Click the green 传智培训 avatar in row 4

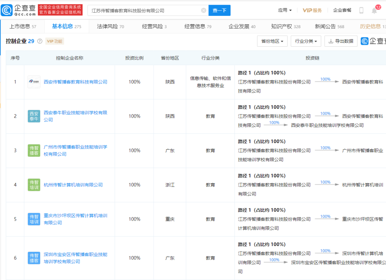34,185
